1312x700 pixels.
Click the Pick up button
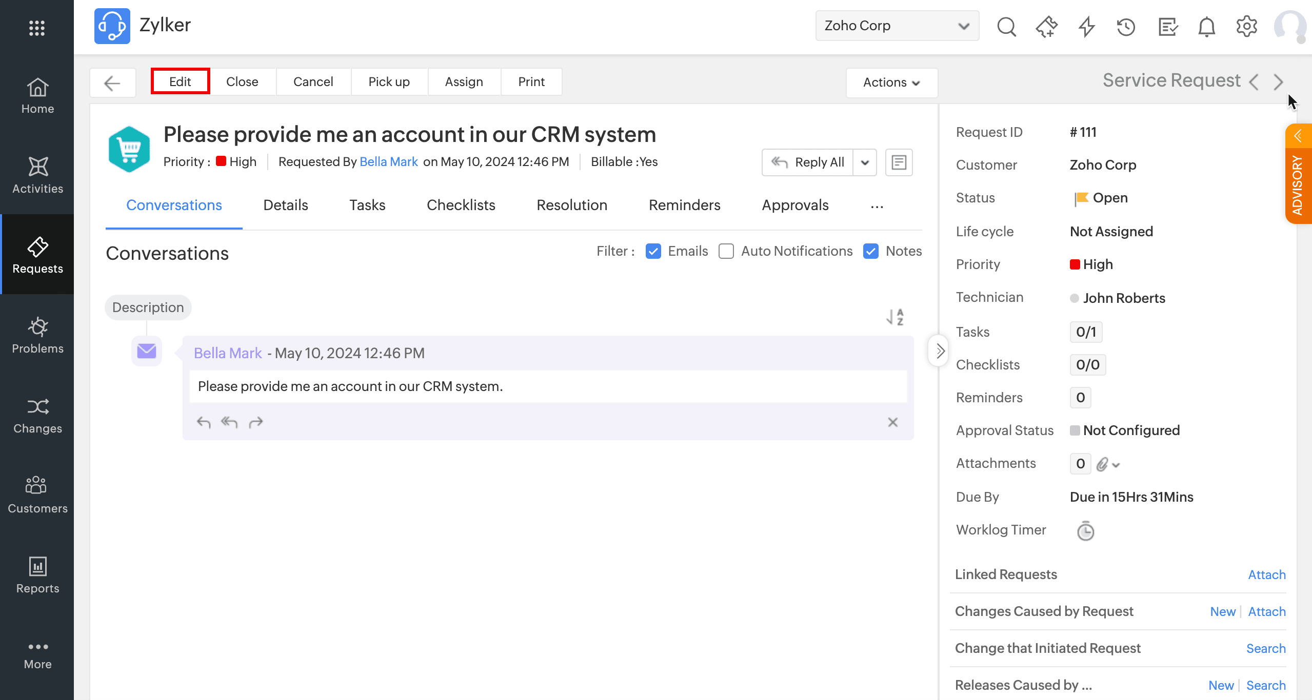389,81
